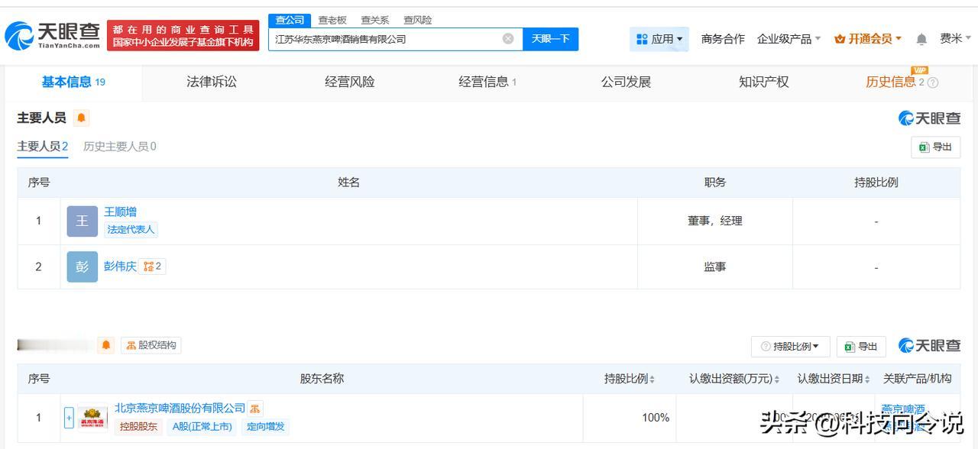Open the notification bell in top bar
This screenshot has width=978, height=449.
tap(921, 39)
